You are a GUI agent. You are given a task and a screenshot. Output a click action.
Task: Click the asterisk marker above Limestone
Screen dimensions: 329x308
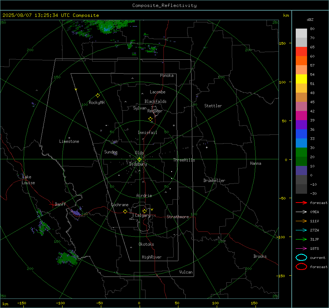[69, 138]
